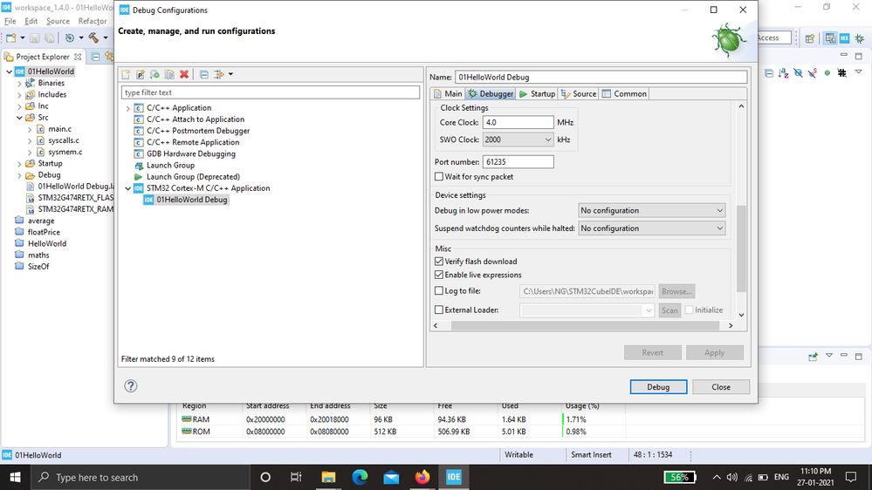
Task: Click the build hammer icon in IDE toolbar
Action: [x=93, y=37]
